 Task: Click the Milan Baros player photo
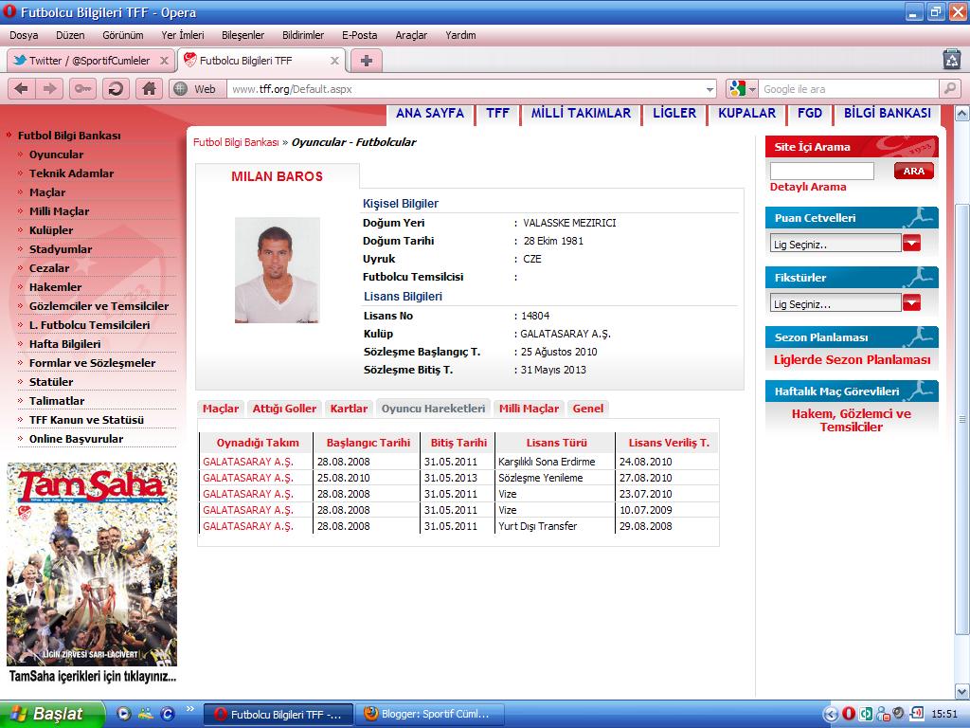(278, 270)
